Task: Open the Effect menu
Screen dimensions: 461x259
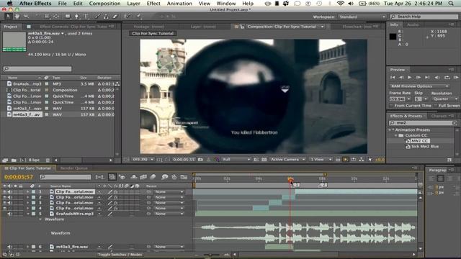Action: tap(153, 4)
